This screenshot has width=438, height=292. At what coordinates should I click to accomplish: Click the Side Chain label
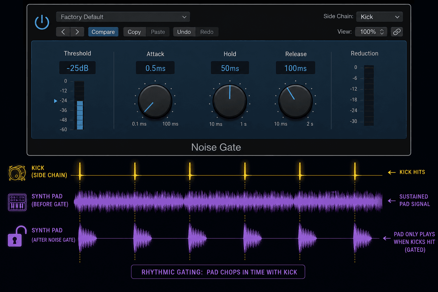click(x=338, y=16)
